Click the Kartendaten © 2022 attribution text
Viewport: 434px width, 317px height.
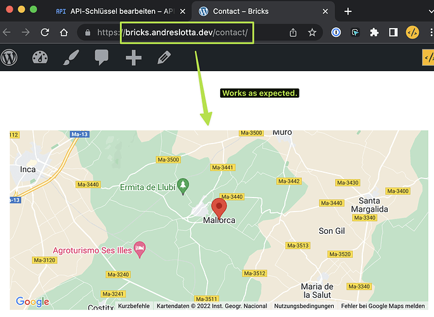point(212,306)
